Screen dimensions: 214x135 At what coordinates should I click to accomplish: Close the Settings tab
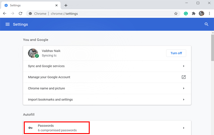point(56,5)
